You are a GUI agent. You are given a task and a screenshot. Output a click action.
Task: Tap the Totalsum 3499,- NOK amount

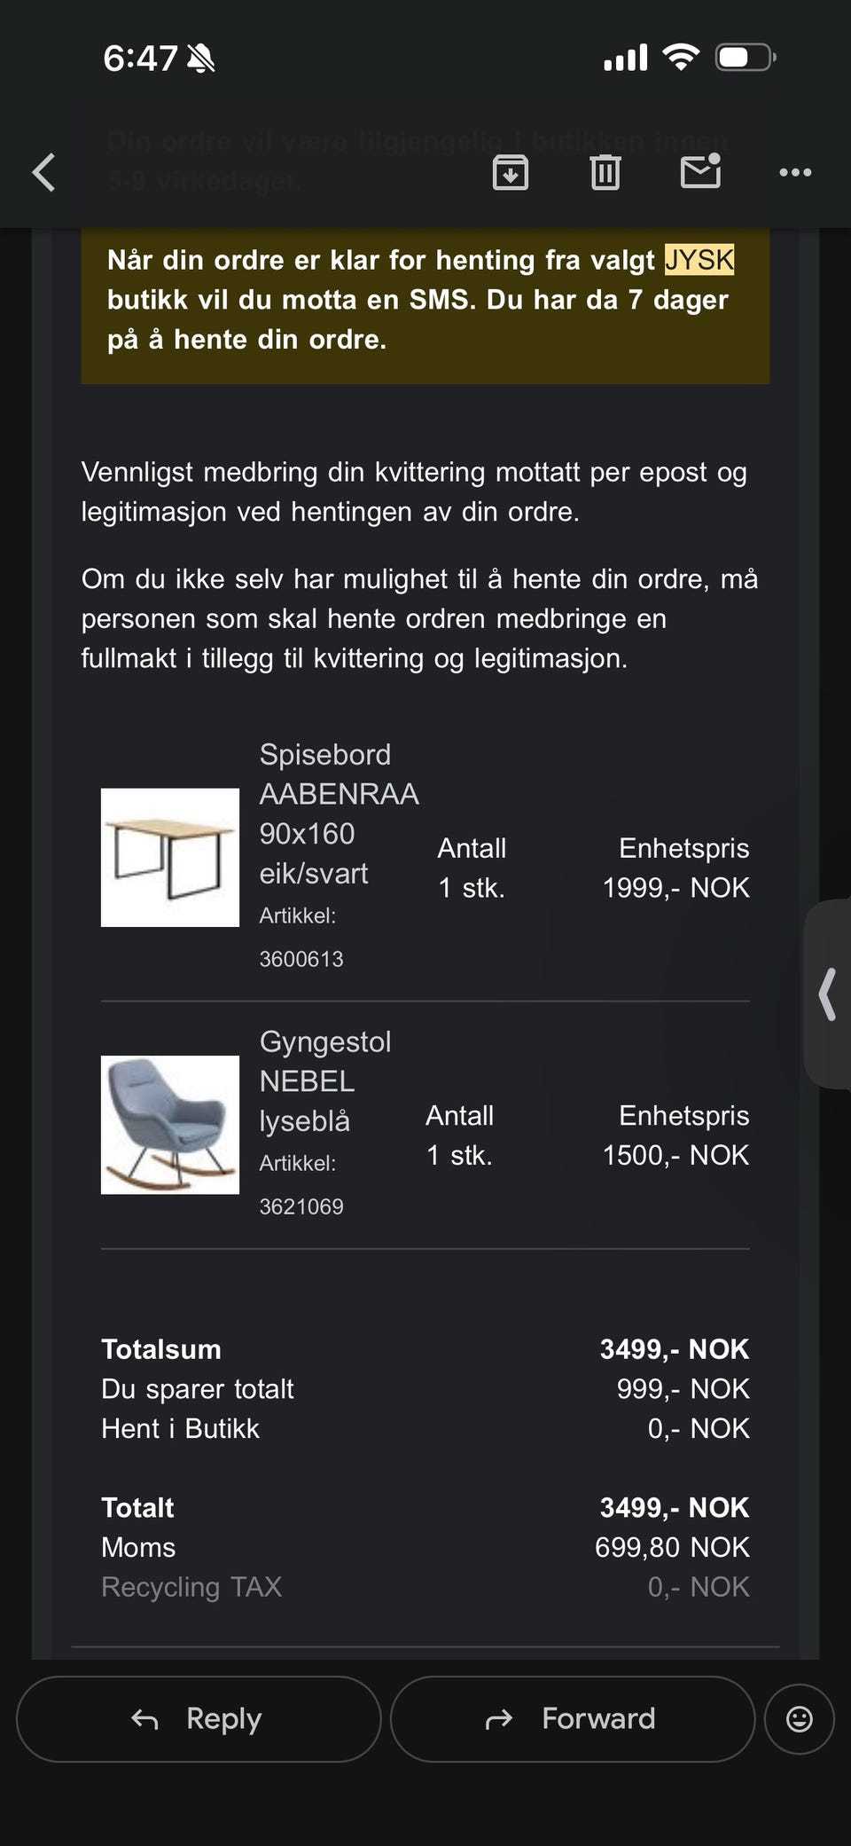click(675, 1349)
